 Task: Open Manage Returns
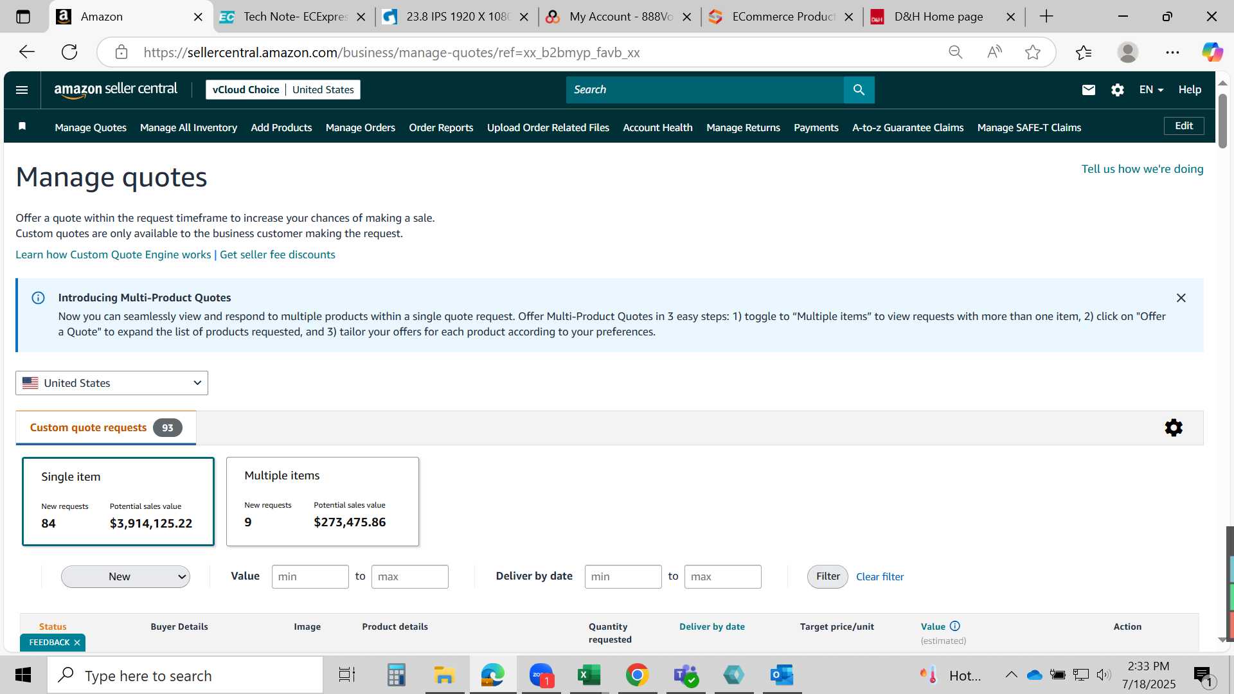743,128
